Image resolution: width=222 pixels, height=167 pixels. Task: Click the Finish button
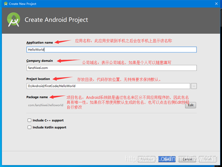[x=207, y=159]
